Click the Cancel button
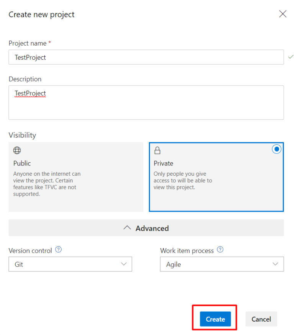The height and width of the screenshot is (335, 294). (x=261, y=319)
